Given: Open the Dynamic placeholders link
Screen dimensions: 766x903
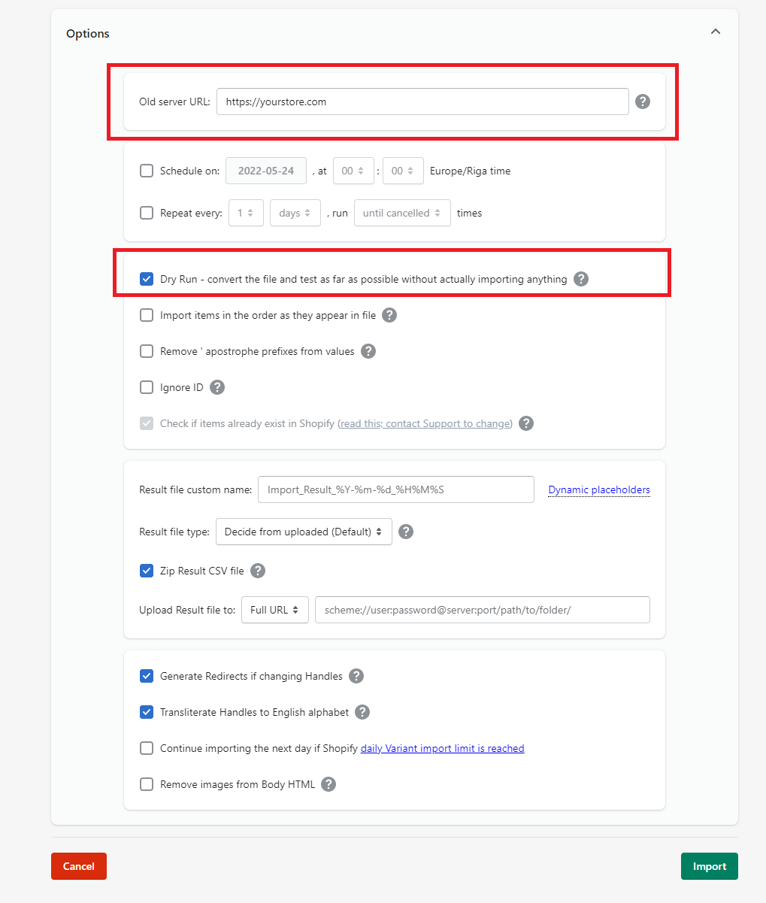Looking at the screenshot, I should (598, 489).
